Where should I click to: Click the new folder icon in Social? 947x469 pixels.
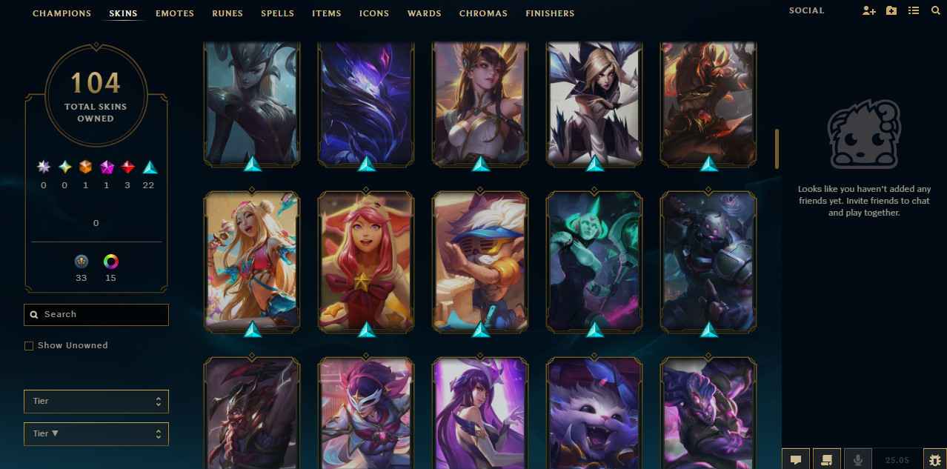point(891,11)
